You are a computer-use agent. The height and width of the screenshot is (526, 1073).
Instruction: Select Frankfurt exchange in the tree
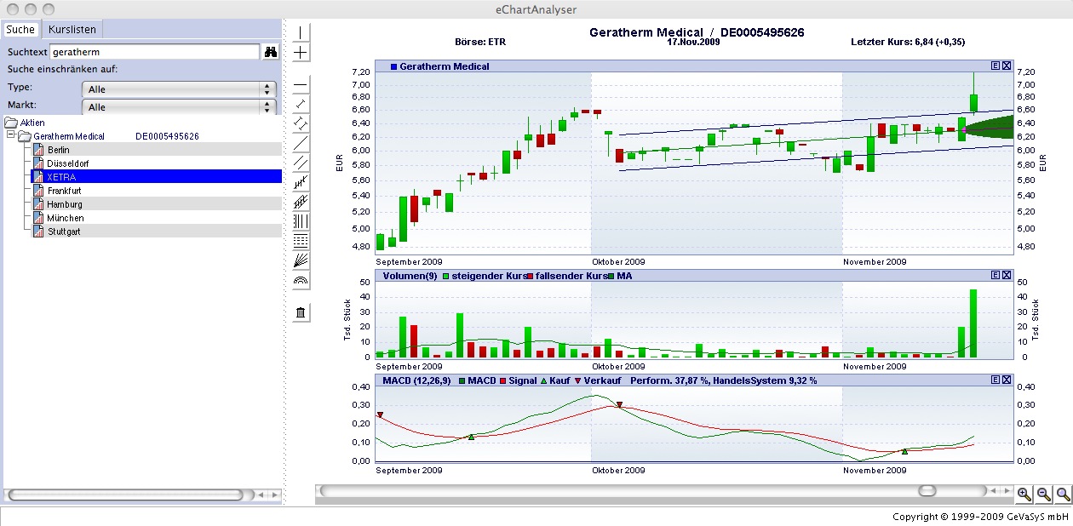pos(65,191)
